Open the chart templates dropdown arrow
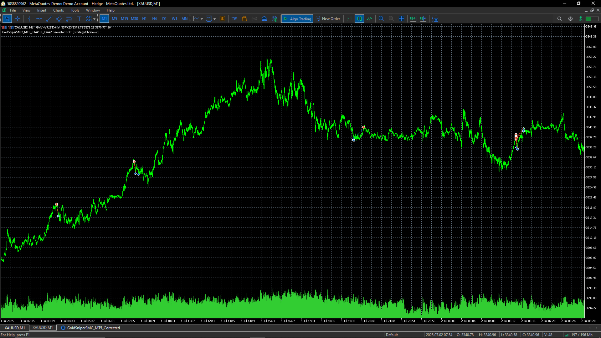Viewport: 601px width, 338px height. coord(214,19)
